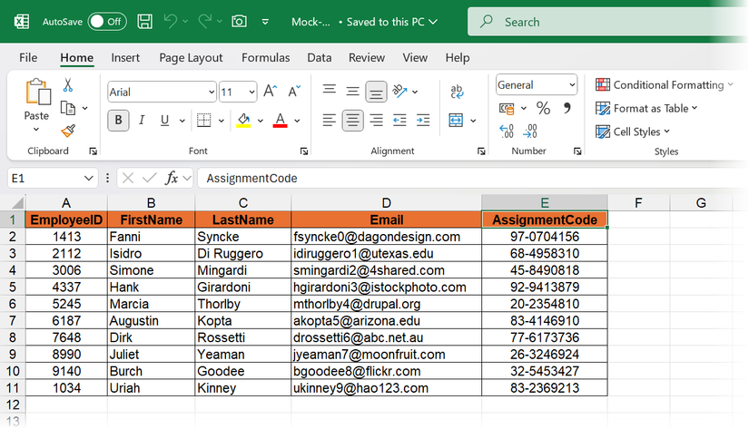749x429 pixels.
Task: Click the Increase Decimal icon
Action: (x=507, y=131)
